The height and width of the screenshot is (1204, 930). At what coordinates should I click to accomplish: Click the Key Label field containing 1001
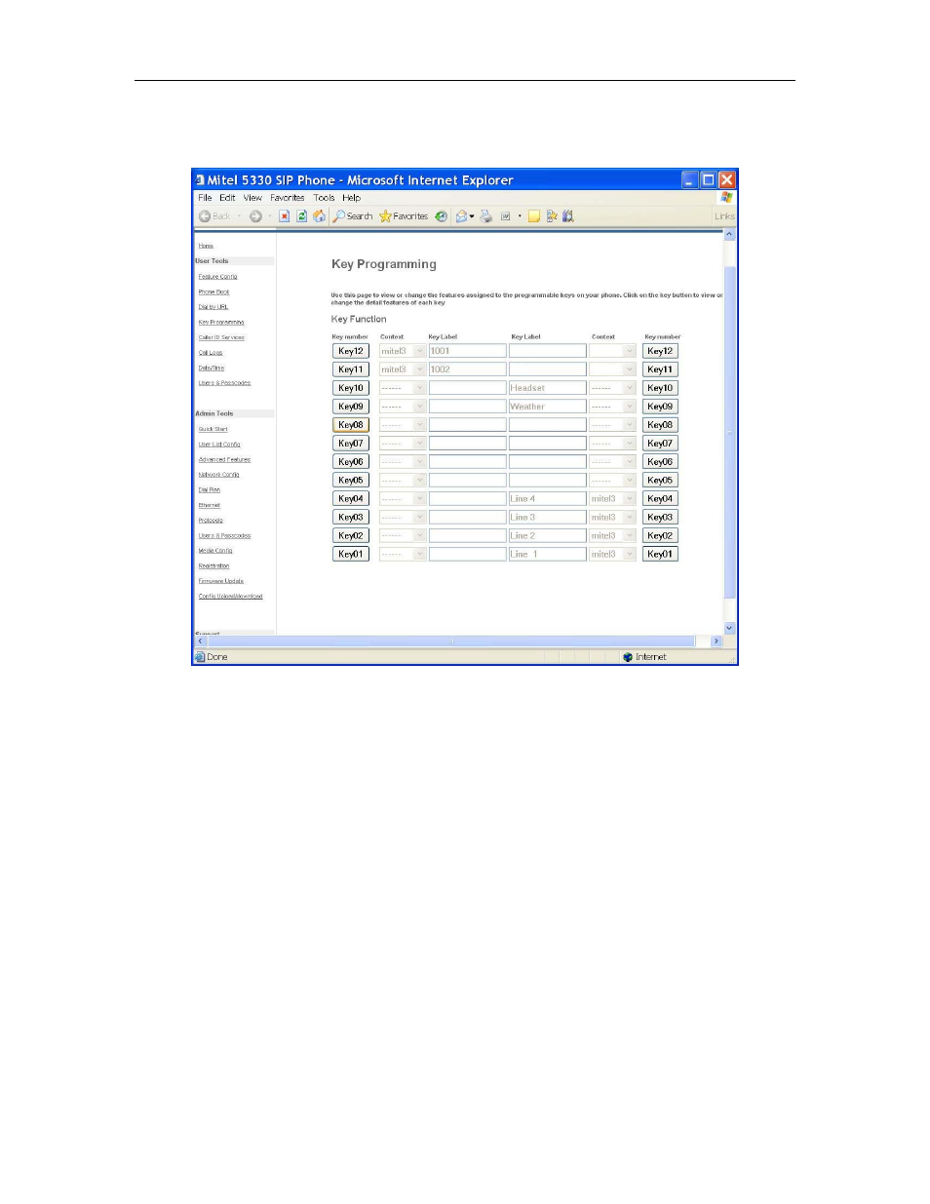[x=467, y=351]
